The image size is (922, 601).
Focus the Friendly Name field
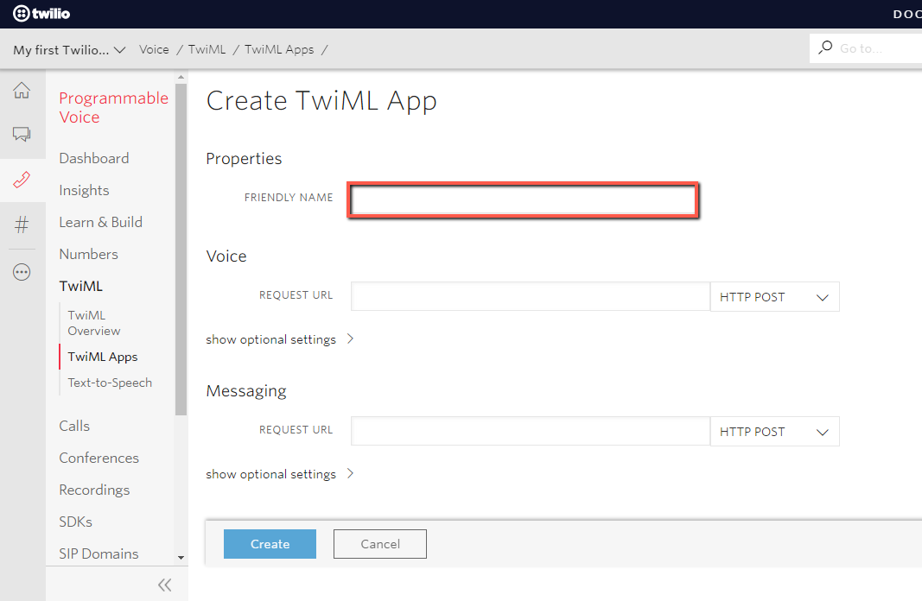click(523, 200)
